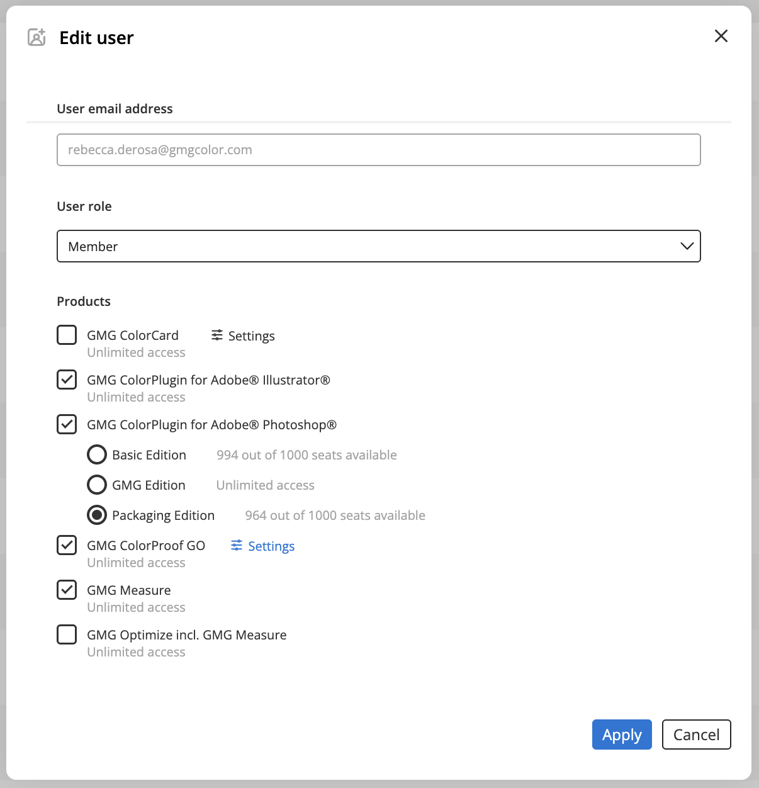Click '994 out of 1000 seats available' text
759x788 pixels.
307,455
